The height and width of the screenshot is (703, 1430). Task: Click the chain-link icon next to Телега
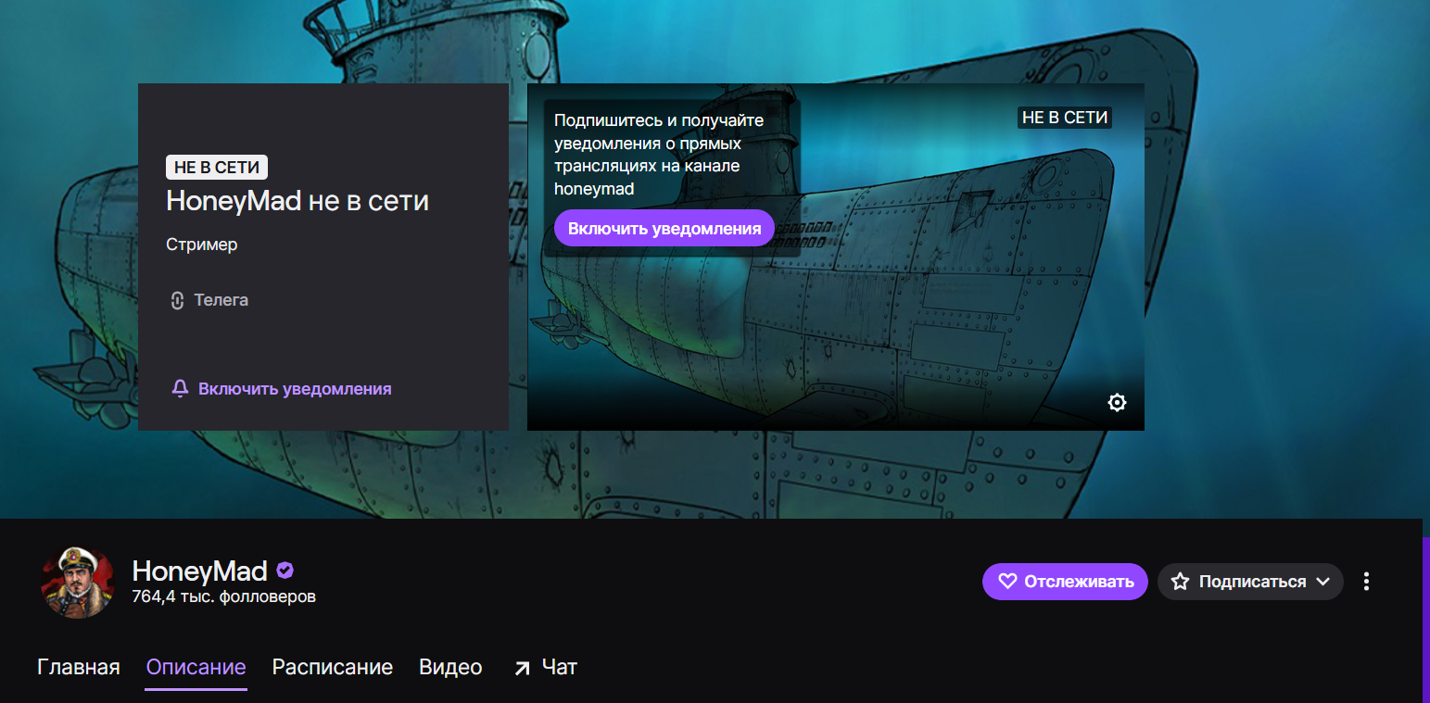pyautogui.click(x=178, y=300)
